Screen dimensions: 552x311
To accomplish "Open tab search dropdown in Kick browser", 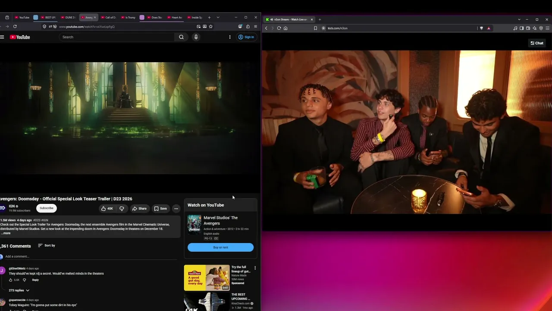I will point(519,19).
